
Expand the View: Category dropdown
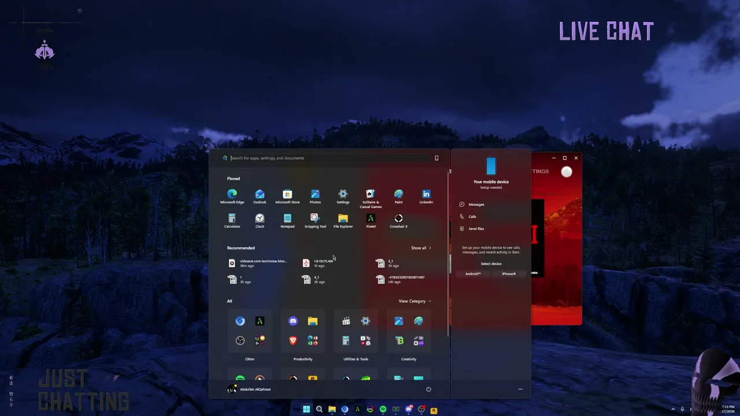click(x=415, y=301)
